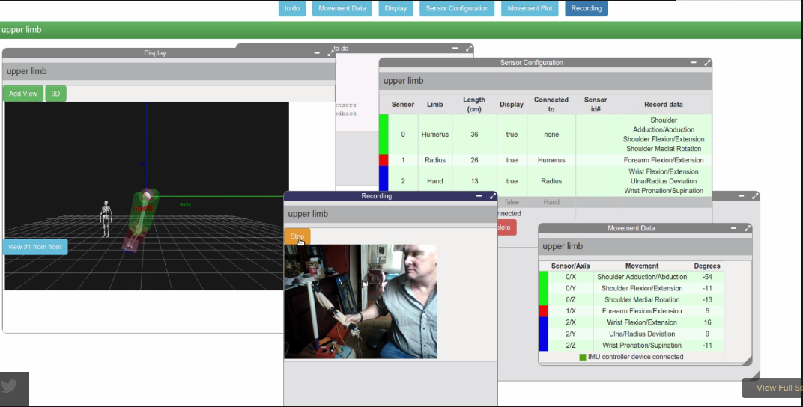
Task: Click the resize handle of Movement Data window
Action: pyautogui.click(x=747, y=361)
